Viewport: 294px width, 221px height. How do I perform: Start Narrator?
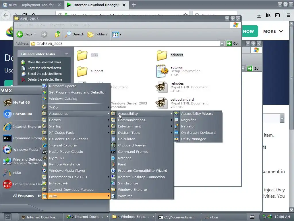click(198, 127)
